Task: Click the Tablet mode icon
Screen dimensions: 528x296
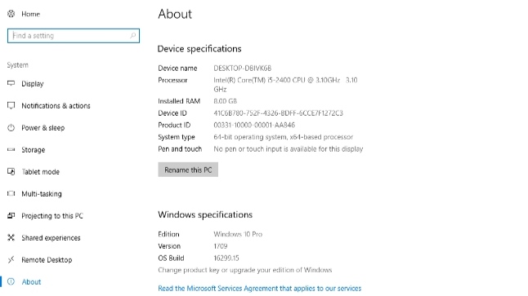Action: tap(11, 172)
